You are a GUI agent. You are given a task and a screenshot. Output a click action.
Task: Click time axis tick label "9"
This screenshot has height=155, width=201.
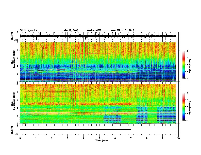162,138
